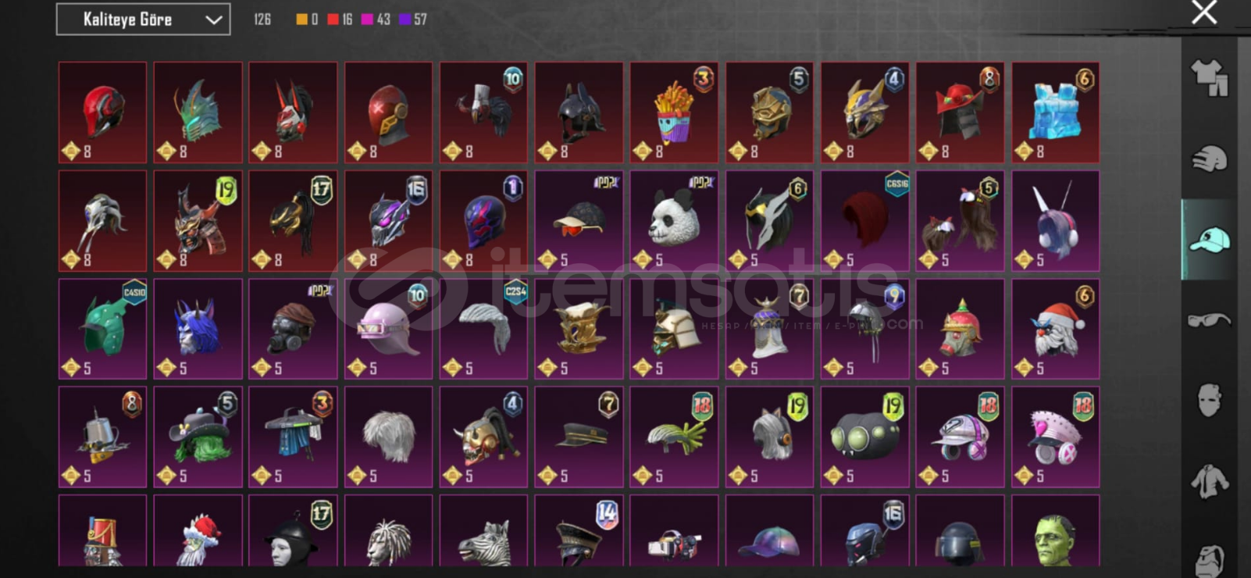Open the Kaliteye Göre sort dropdown
Viewport: 1251px width, 578px height.
[143, 20]
